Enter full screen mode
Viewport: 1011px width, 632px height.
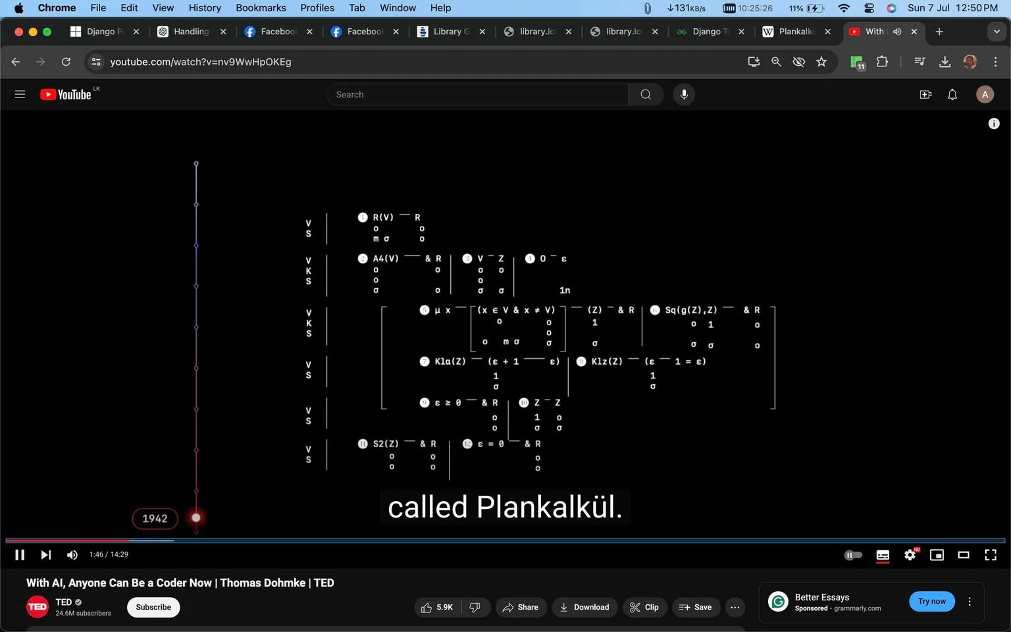click(x=991, y=555)
